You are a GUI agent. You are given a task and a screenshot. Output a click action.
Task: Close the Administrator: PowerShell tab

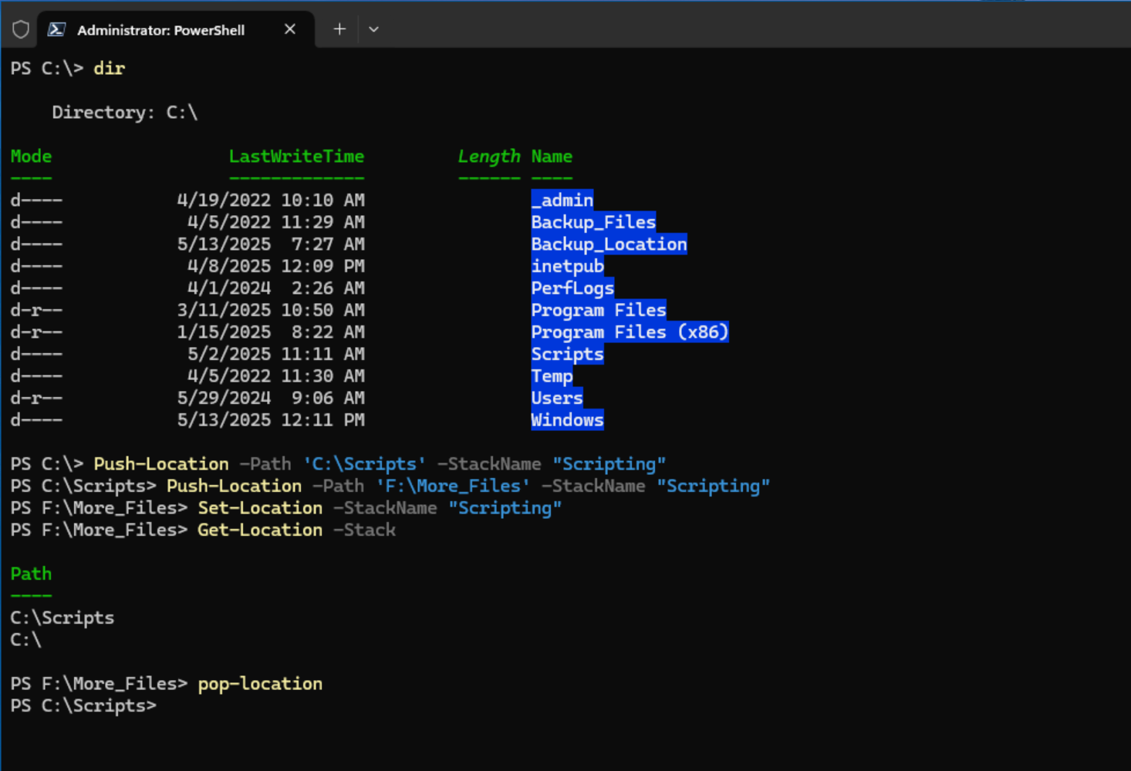click(290, 29)
